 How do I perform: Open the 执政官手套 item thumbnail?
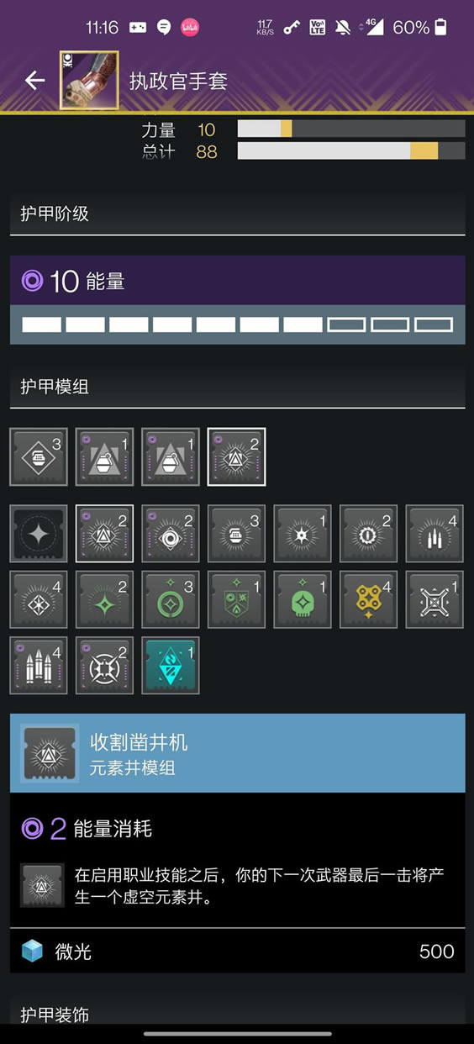click(x=89, y=81)
